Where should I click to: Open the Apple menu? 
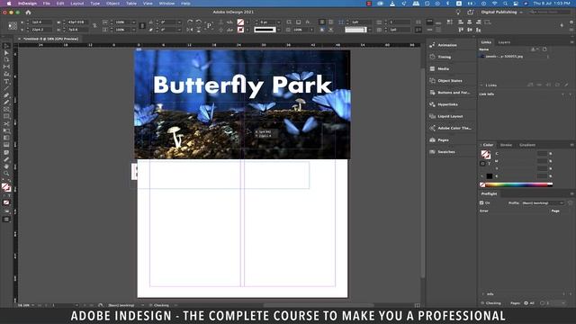coord(8,4)
